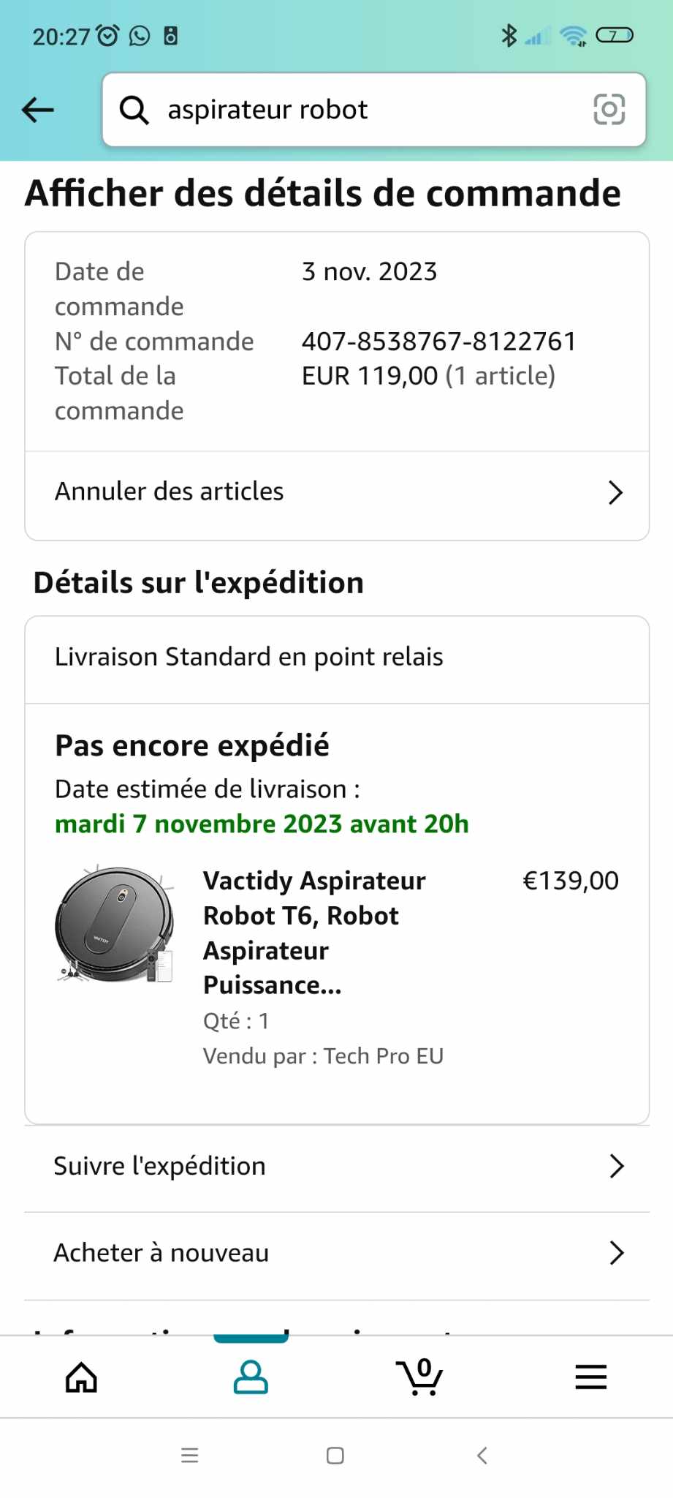Viewport: 673px width, 1498px height.
Task: Open the robot vacuum product thumbnail
Action: [x=115, y=925]
